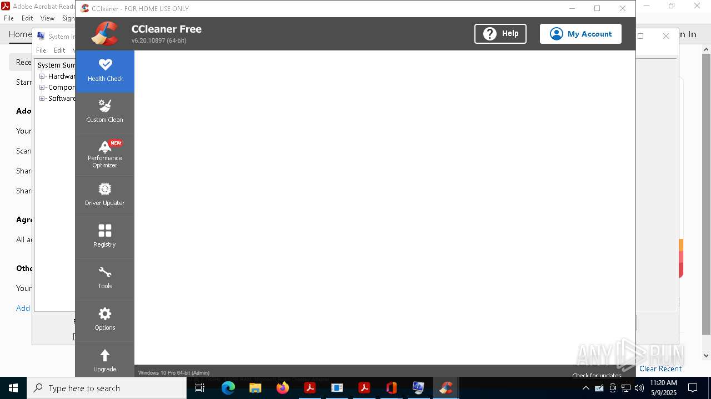Screen dimensions: 711x399
Task: Open My Account in CCleaner
Action: tap(580, 34)
